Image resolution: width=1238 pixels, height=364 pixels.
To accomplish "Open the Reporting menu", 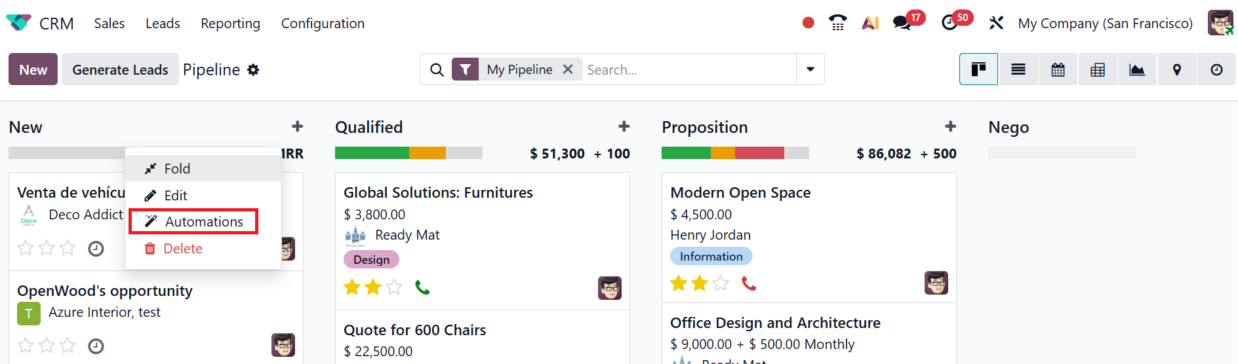I will [x=230, y=24].
